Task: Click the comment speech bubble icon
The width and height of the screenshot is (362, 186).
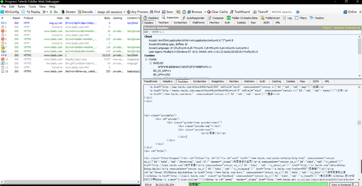Action: pyautogui.click(x=23, y=12)
